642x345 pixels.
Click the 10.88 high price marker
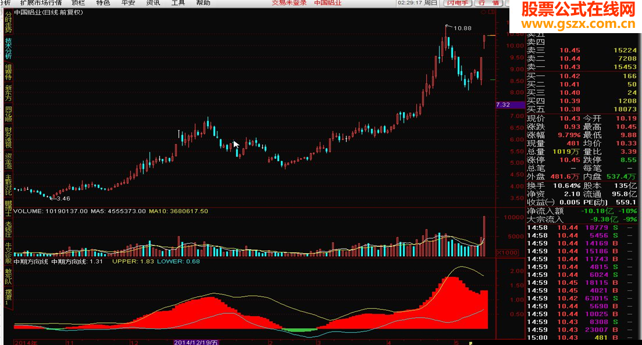point(462,28)
